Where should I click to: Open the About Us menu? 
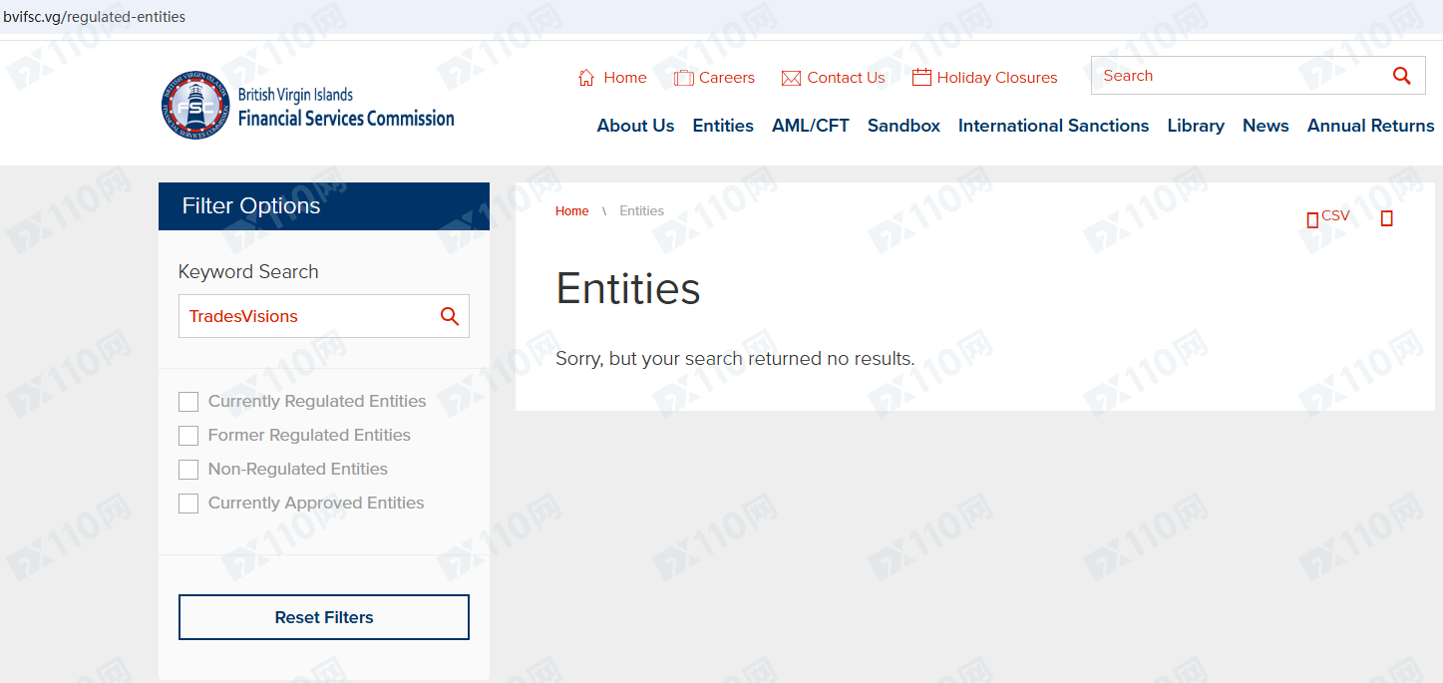point(635,126)
